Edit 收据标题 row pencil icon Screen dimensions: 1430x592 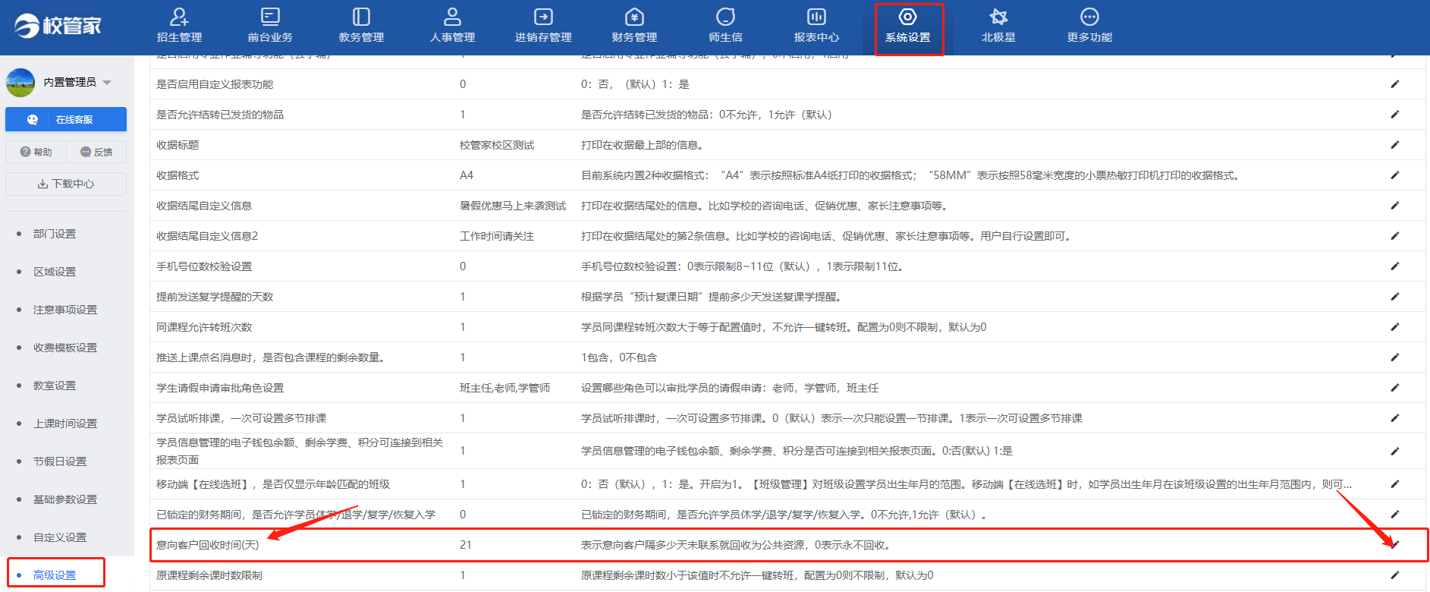(1394, 145)
